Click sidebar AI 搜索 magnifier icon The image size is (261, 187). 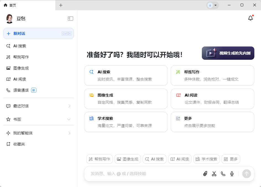(8, 46)
